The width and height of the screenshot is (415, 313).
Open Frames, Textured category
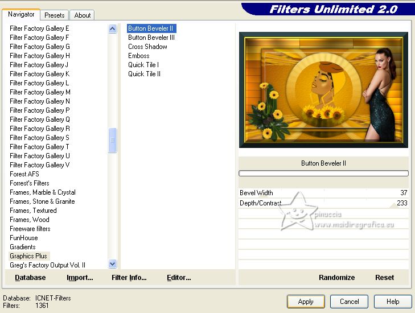(x=33, y=211)
